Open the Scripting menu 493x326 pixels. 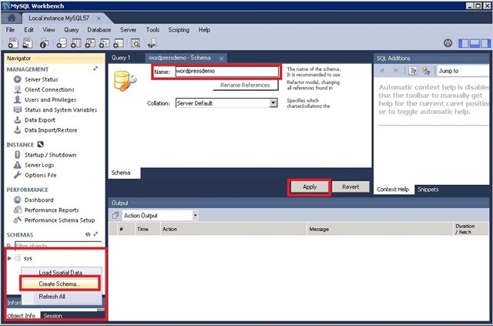click(179, 29)
